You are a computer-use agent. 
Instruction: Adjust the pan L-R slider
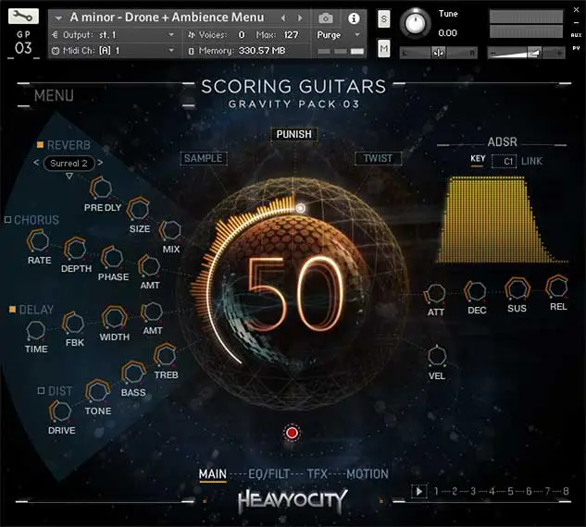[439, 53]
